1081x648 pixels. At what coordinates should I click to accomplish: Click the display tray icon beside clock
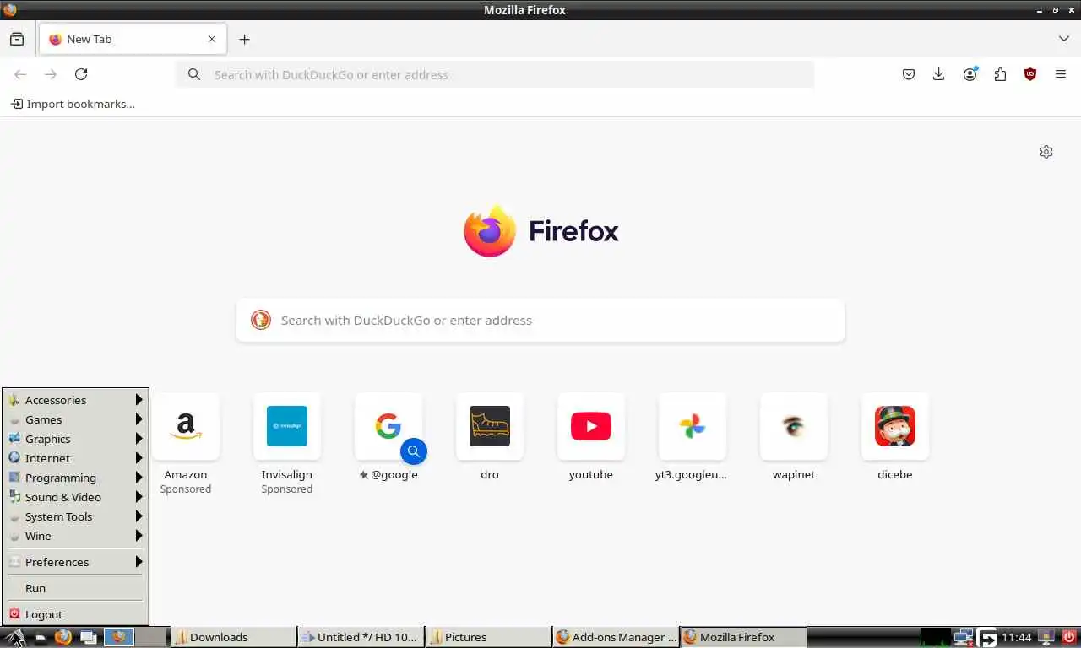coord(1046,637)
